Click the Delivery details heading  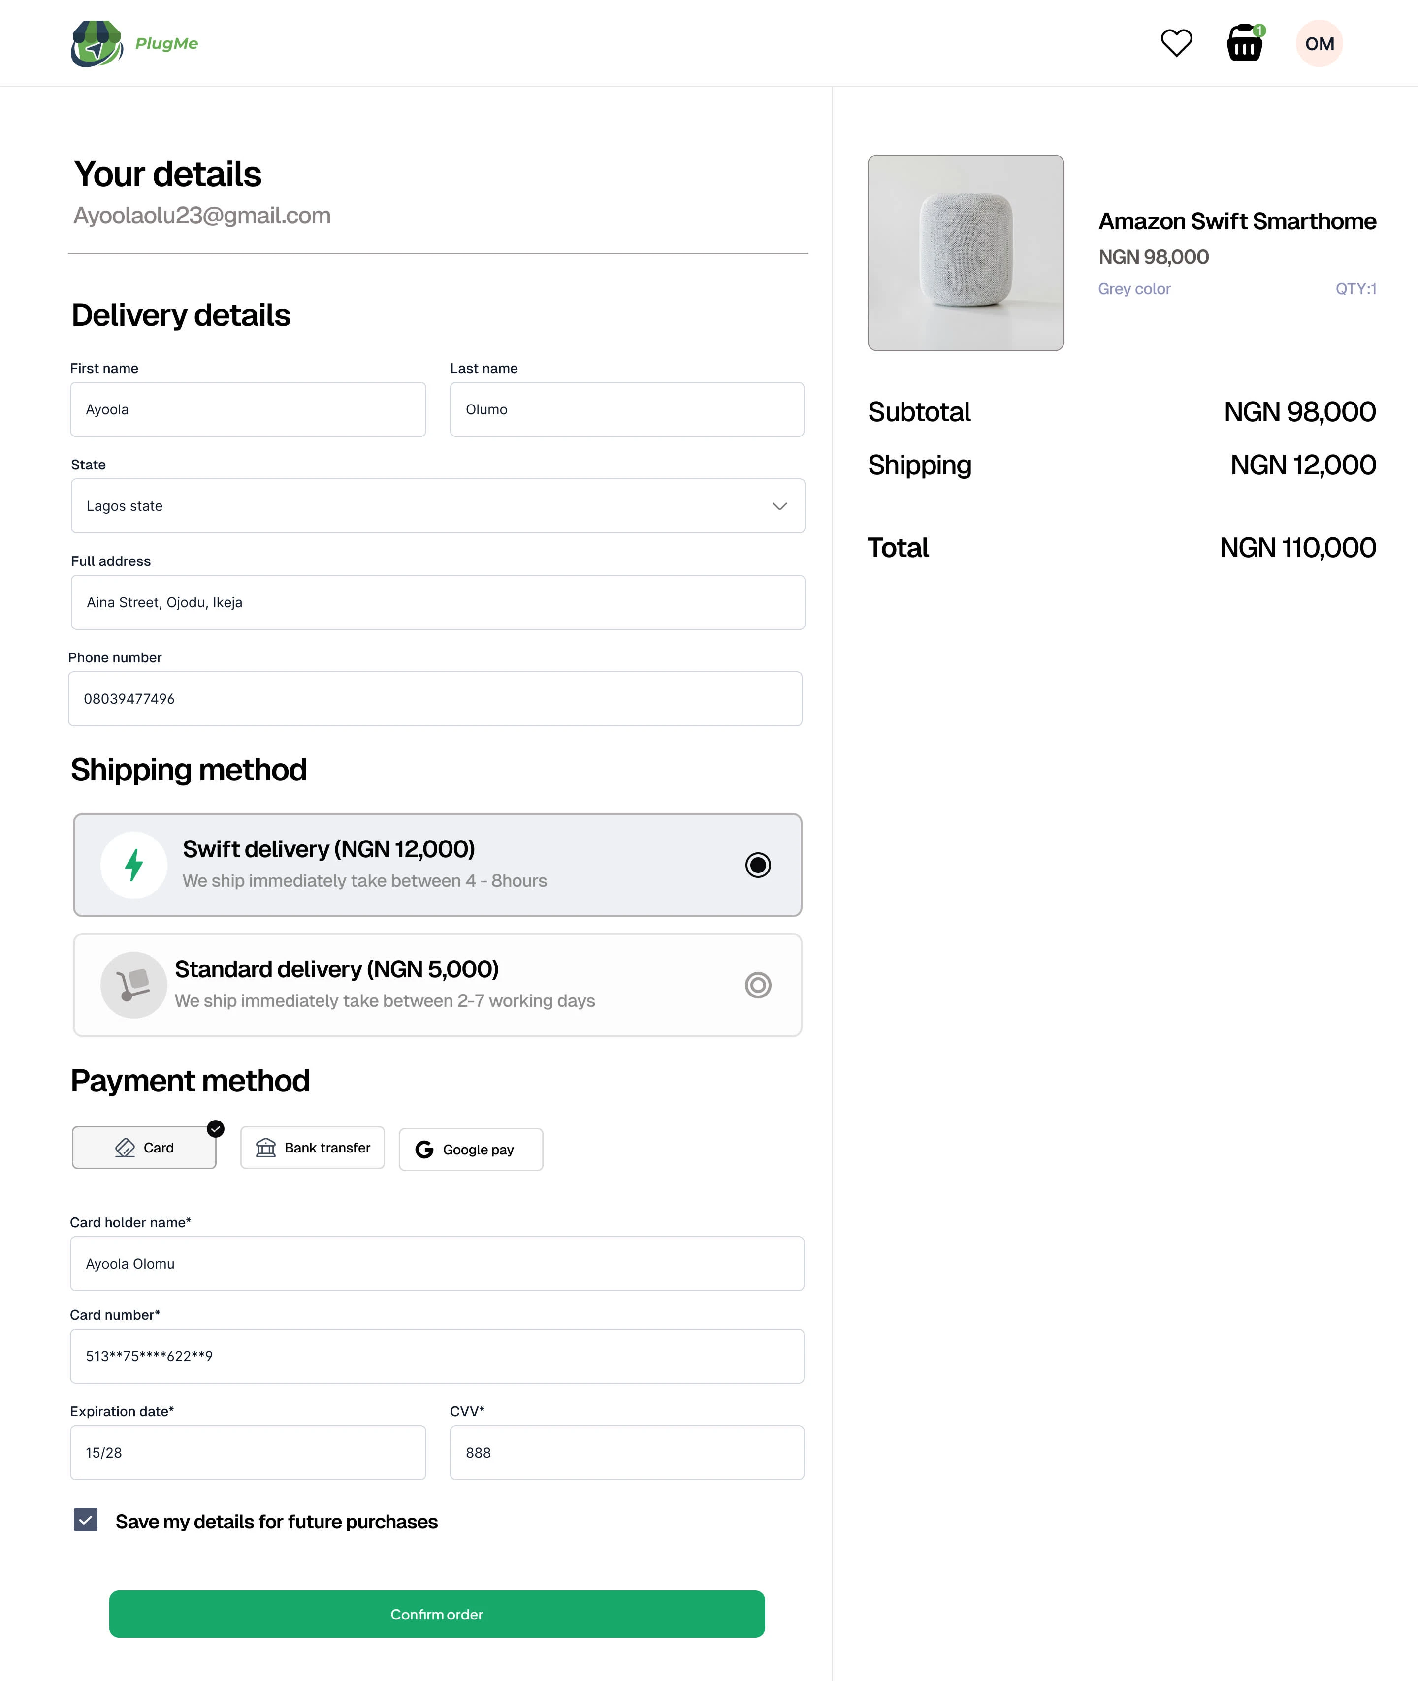click(x=181, y=315)
